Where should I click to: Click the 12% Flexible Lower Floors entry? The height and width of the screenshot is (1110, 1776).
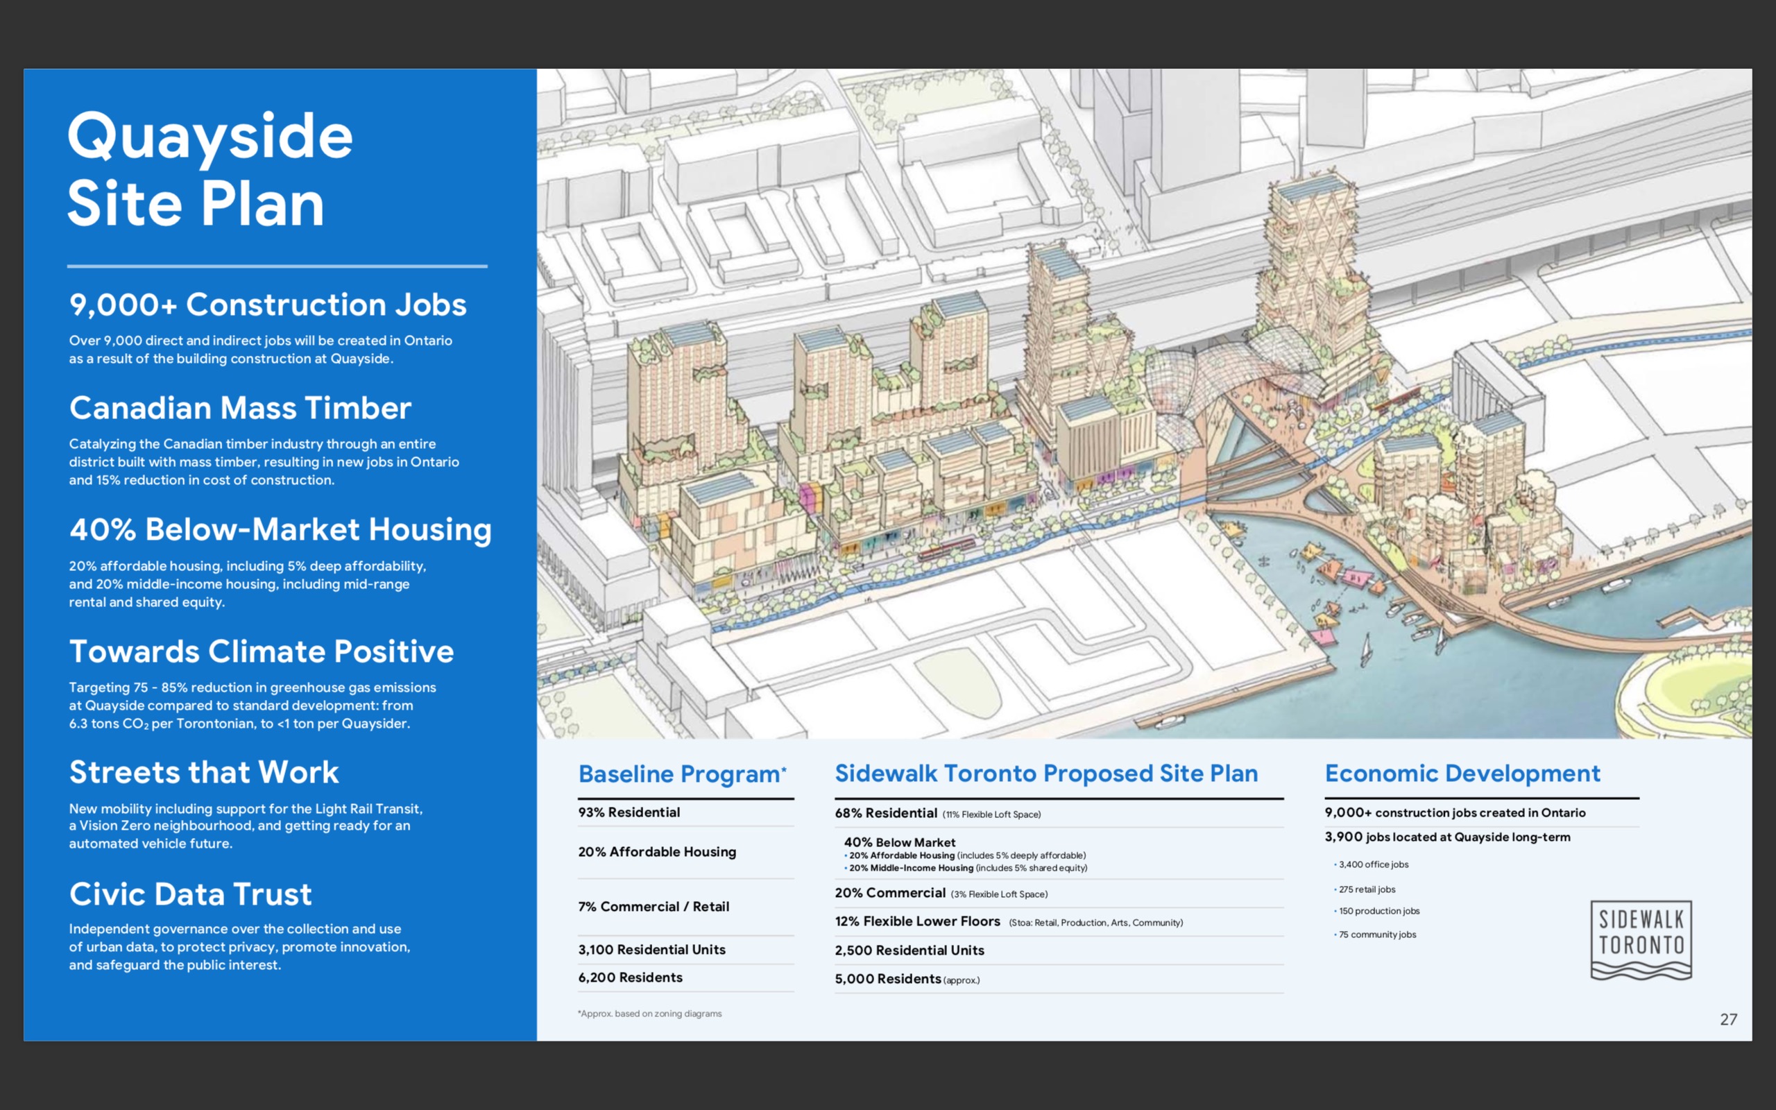(916, 921)
